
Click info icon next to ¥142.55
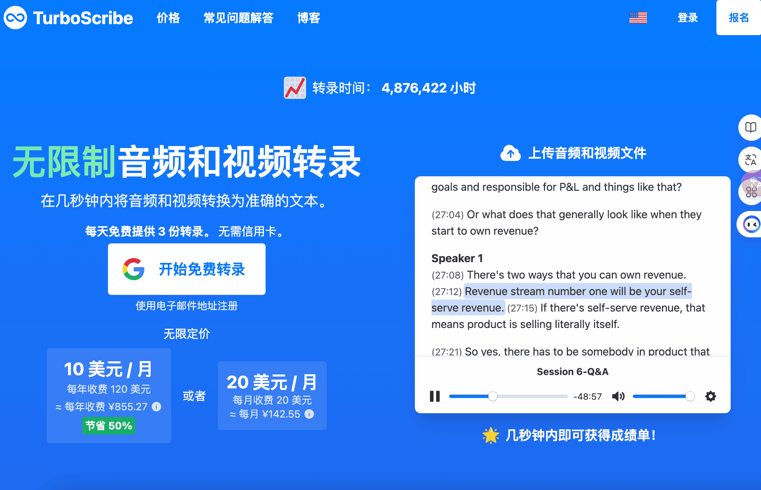click(x=309, y=414)
